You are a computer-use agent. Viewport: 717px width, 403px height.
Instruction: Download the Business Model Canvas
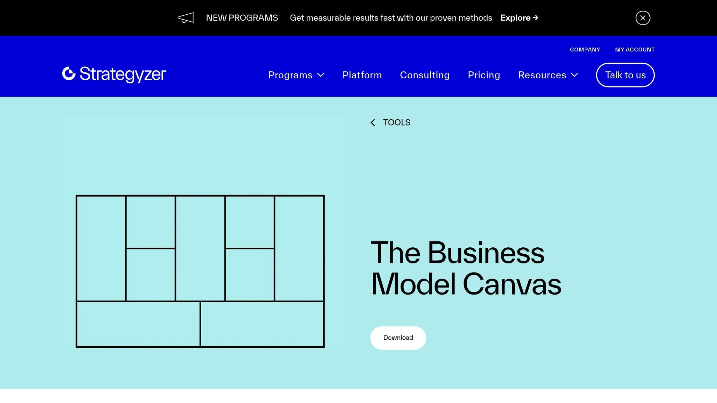[x=398, y=338]
